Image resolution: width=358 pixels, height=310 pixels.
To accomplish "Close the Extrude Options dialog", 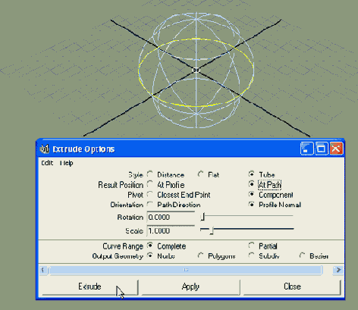I will tap(336, 149).
